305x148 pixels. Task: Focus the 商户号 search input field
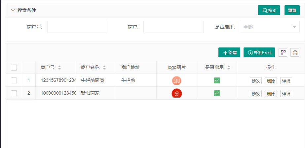pos(77,27)
